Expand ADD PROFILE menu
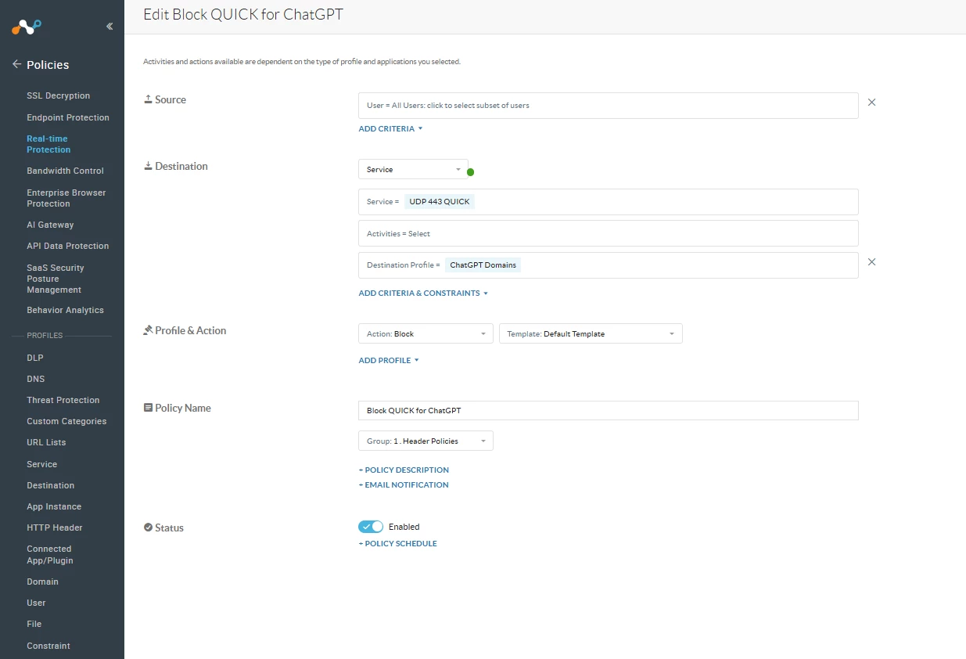This screenshot has height=659, width=966. [389, 360]
